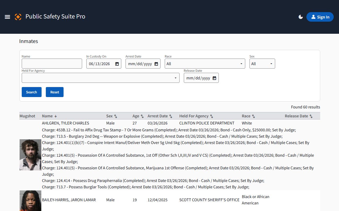Click the In Custody On date field
The image size is (339, 211).
pyautogui.click(x=104, y=64)
